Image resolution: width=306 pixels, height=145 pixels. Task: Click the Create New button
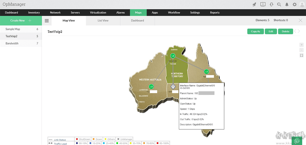pos(21,20)
